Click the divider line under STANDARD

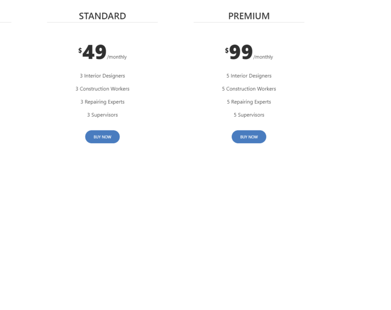(102, 22)
